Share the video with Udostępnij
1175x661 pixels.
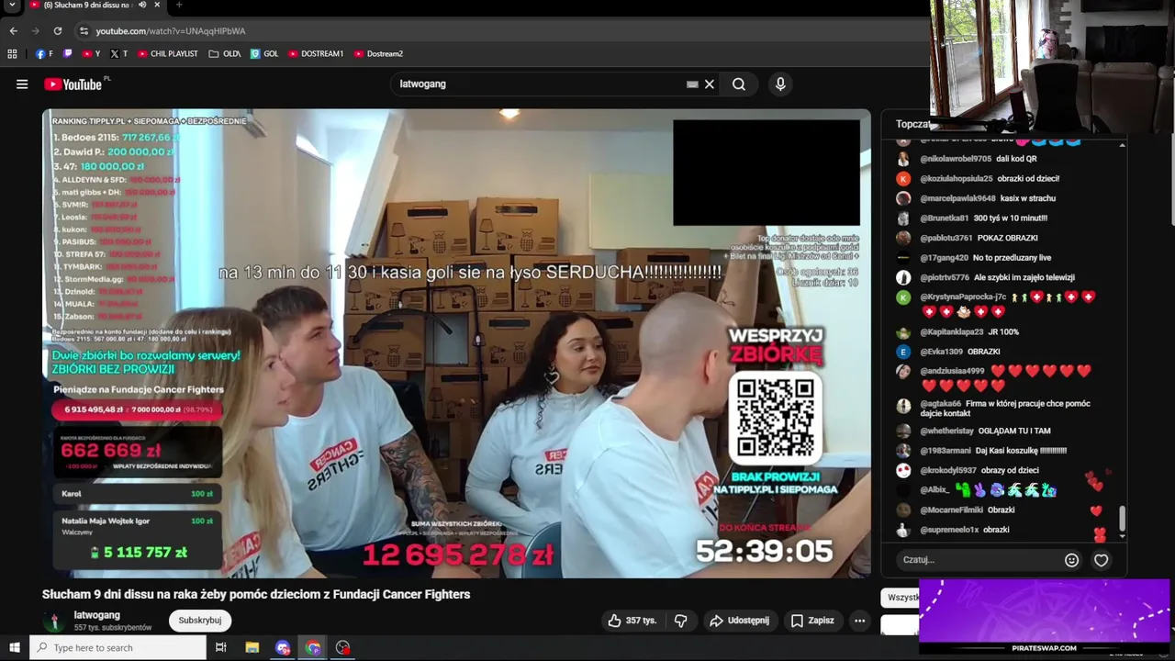(739, 621)
